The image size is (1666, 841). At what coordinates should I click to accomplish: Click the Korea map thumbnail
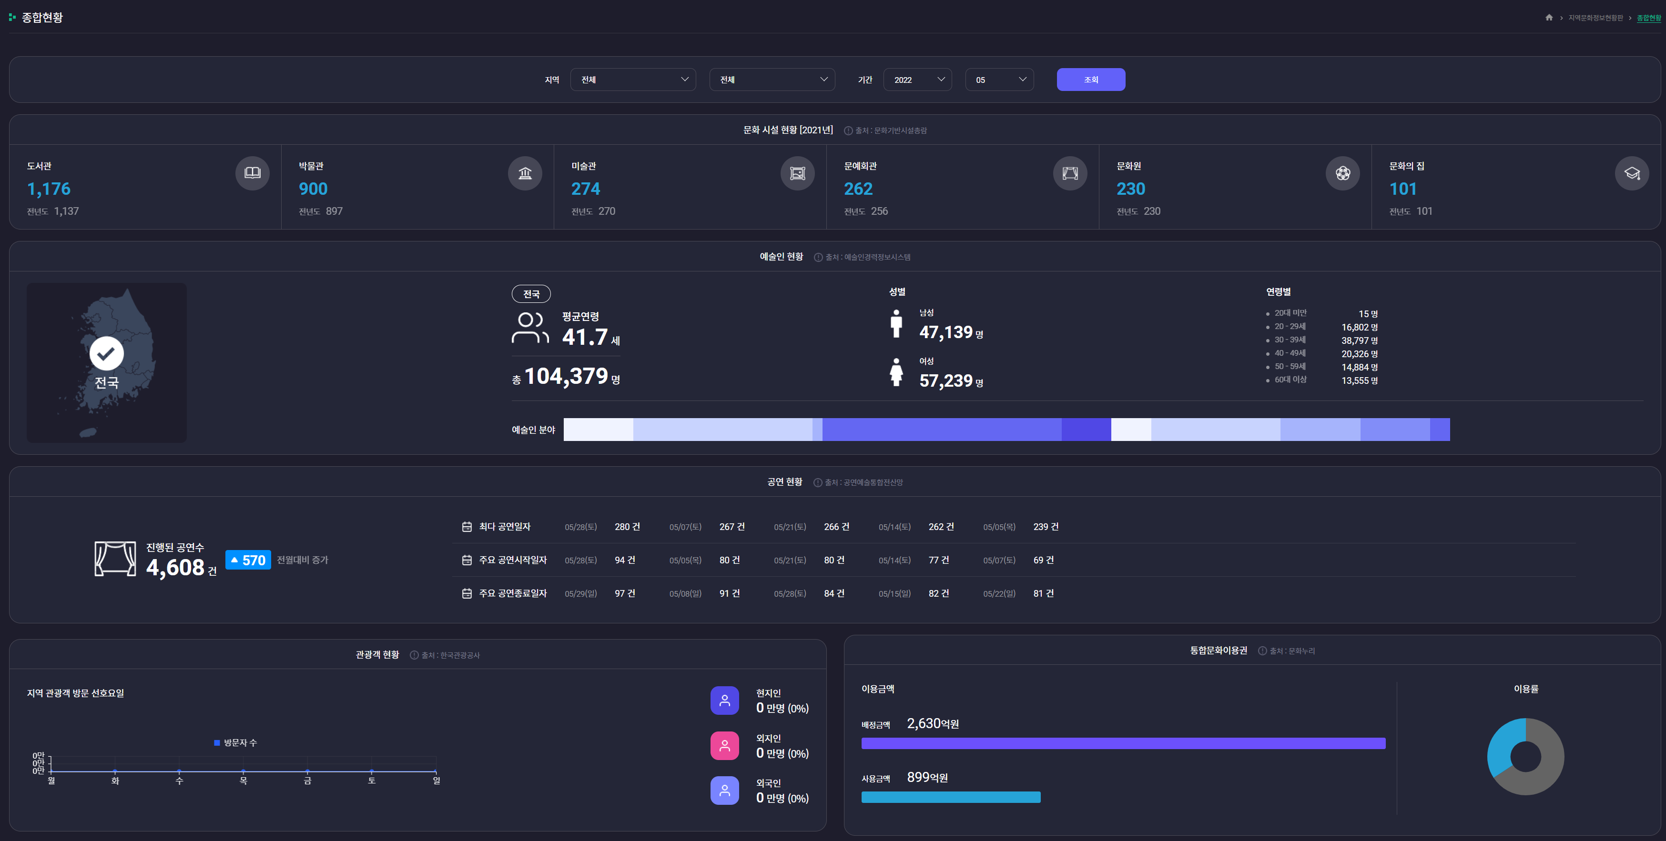pyautogui.click(x=107, y=363)
